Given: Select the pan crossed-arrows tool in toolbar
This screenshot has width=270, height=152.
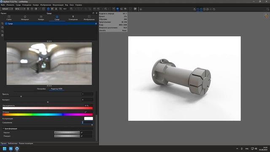Looking at the screenshot, I should 52,9.
